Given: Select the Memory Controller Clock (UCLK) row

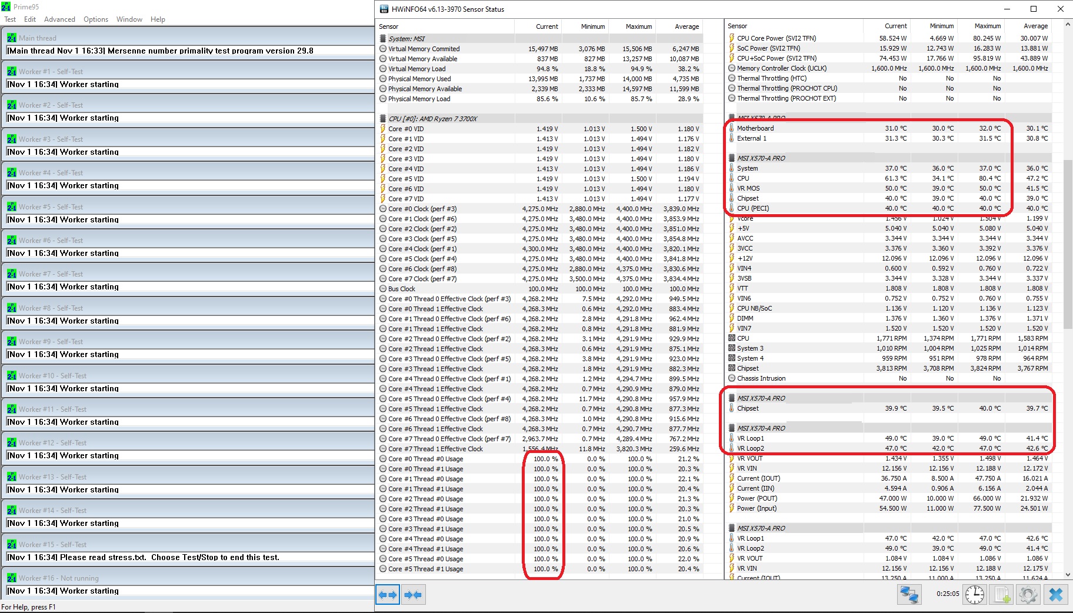Looking at the screenshot, I should point(889,68).
